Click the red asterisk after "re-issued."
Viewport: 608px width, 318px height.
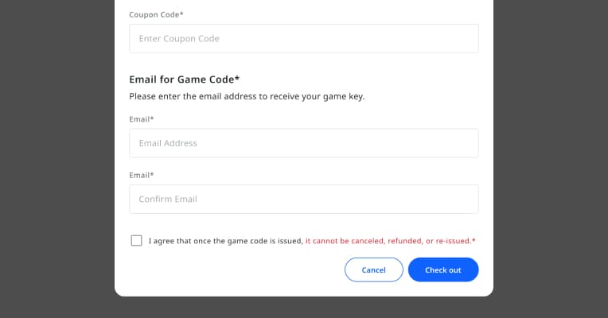474,240
